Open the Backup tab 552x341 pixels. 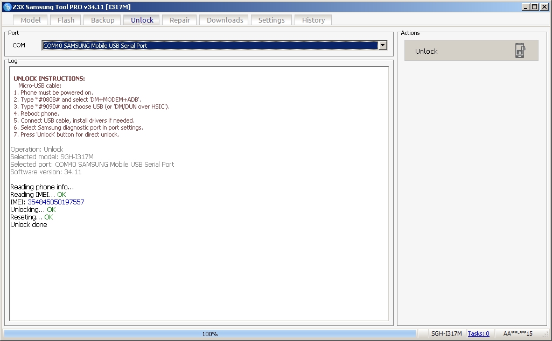102,20
